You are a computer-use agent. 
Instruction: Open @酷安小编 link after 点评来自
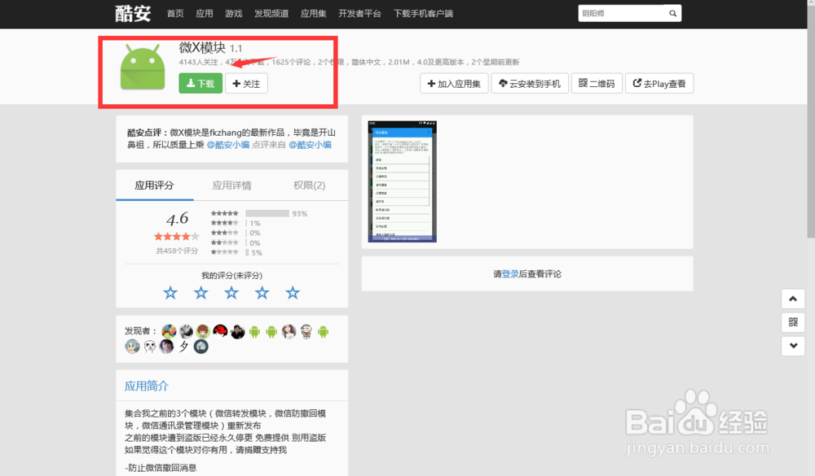[x=310, y=145]
